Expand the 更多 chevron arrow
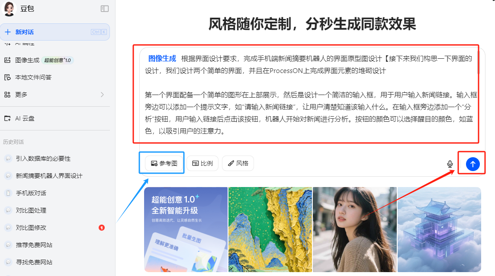The image size is (495, 276). [x=102, y=95]
